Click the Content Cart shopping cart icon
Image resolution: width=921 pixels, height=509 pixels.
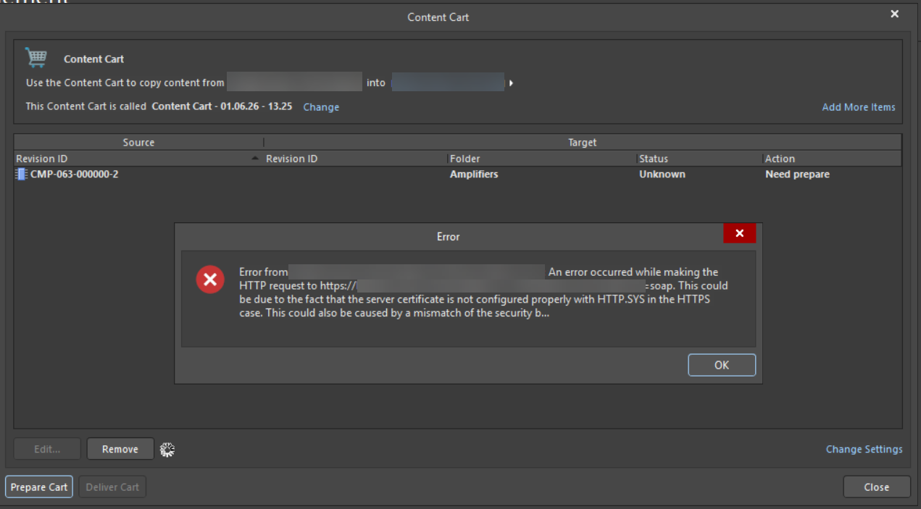pos(36,57)
